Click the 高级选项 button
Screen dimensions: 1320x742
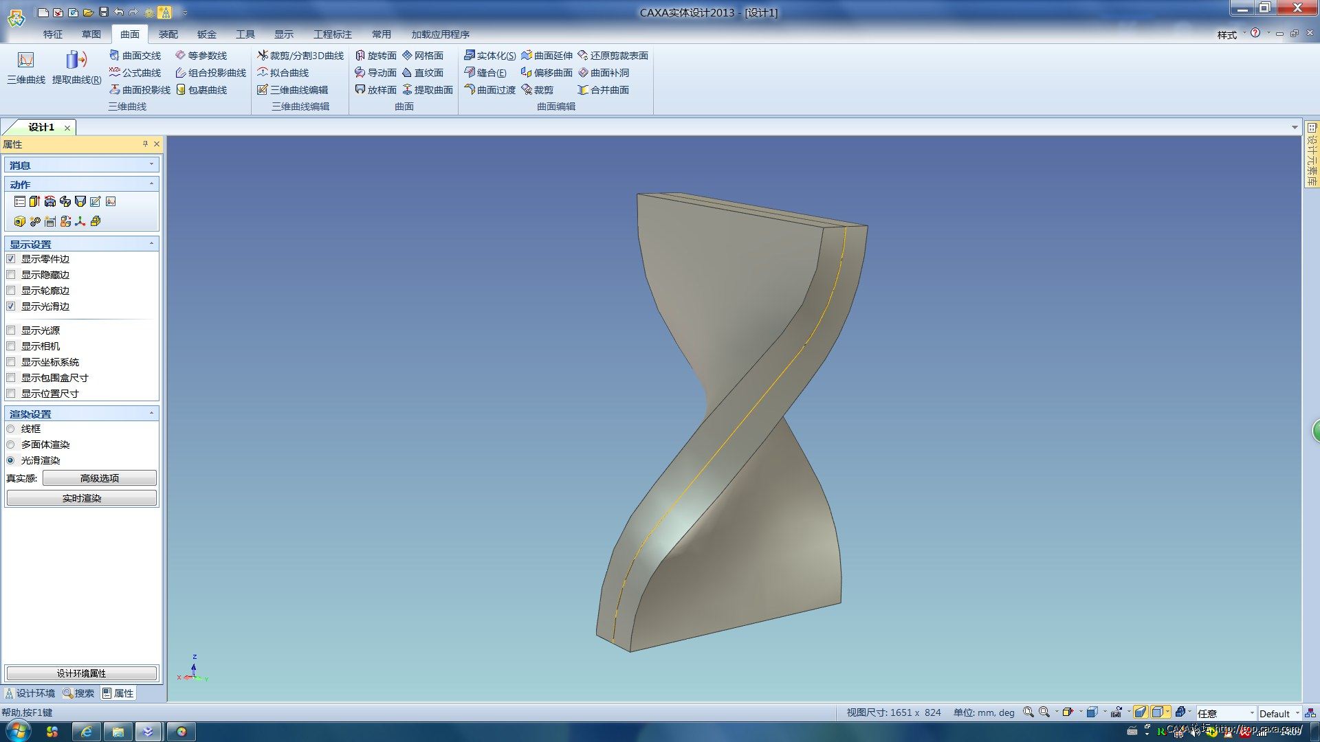[x=100, y=478]
